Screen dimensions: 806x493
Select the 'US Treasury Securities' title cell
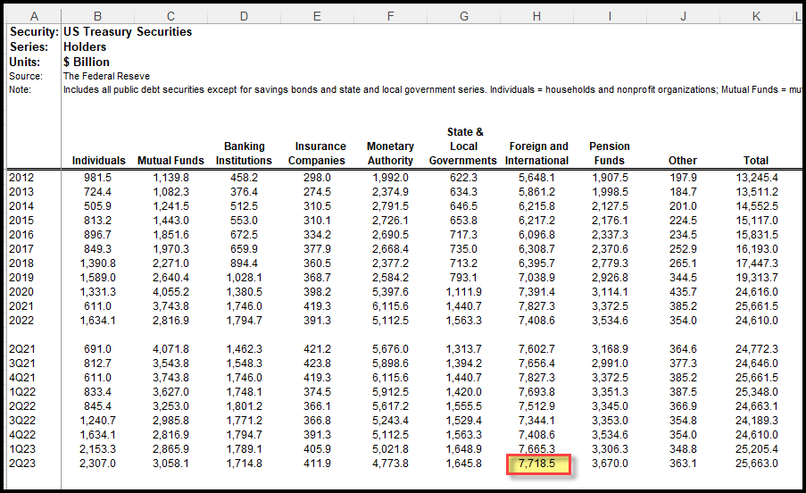(x=128, y=32)
